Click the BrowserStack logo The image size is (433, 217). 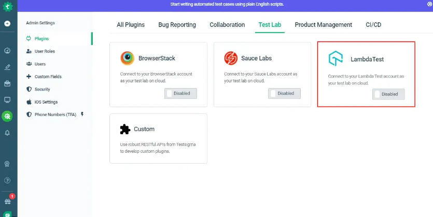click(127, 58)
